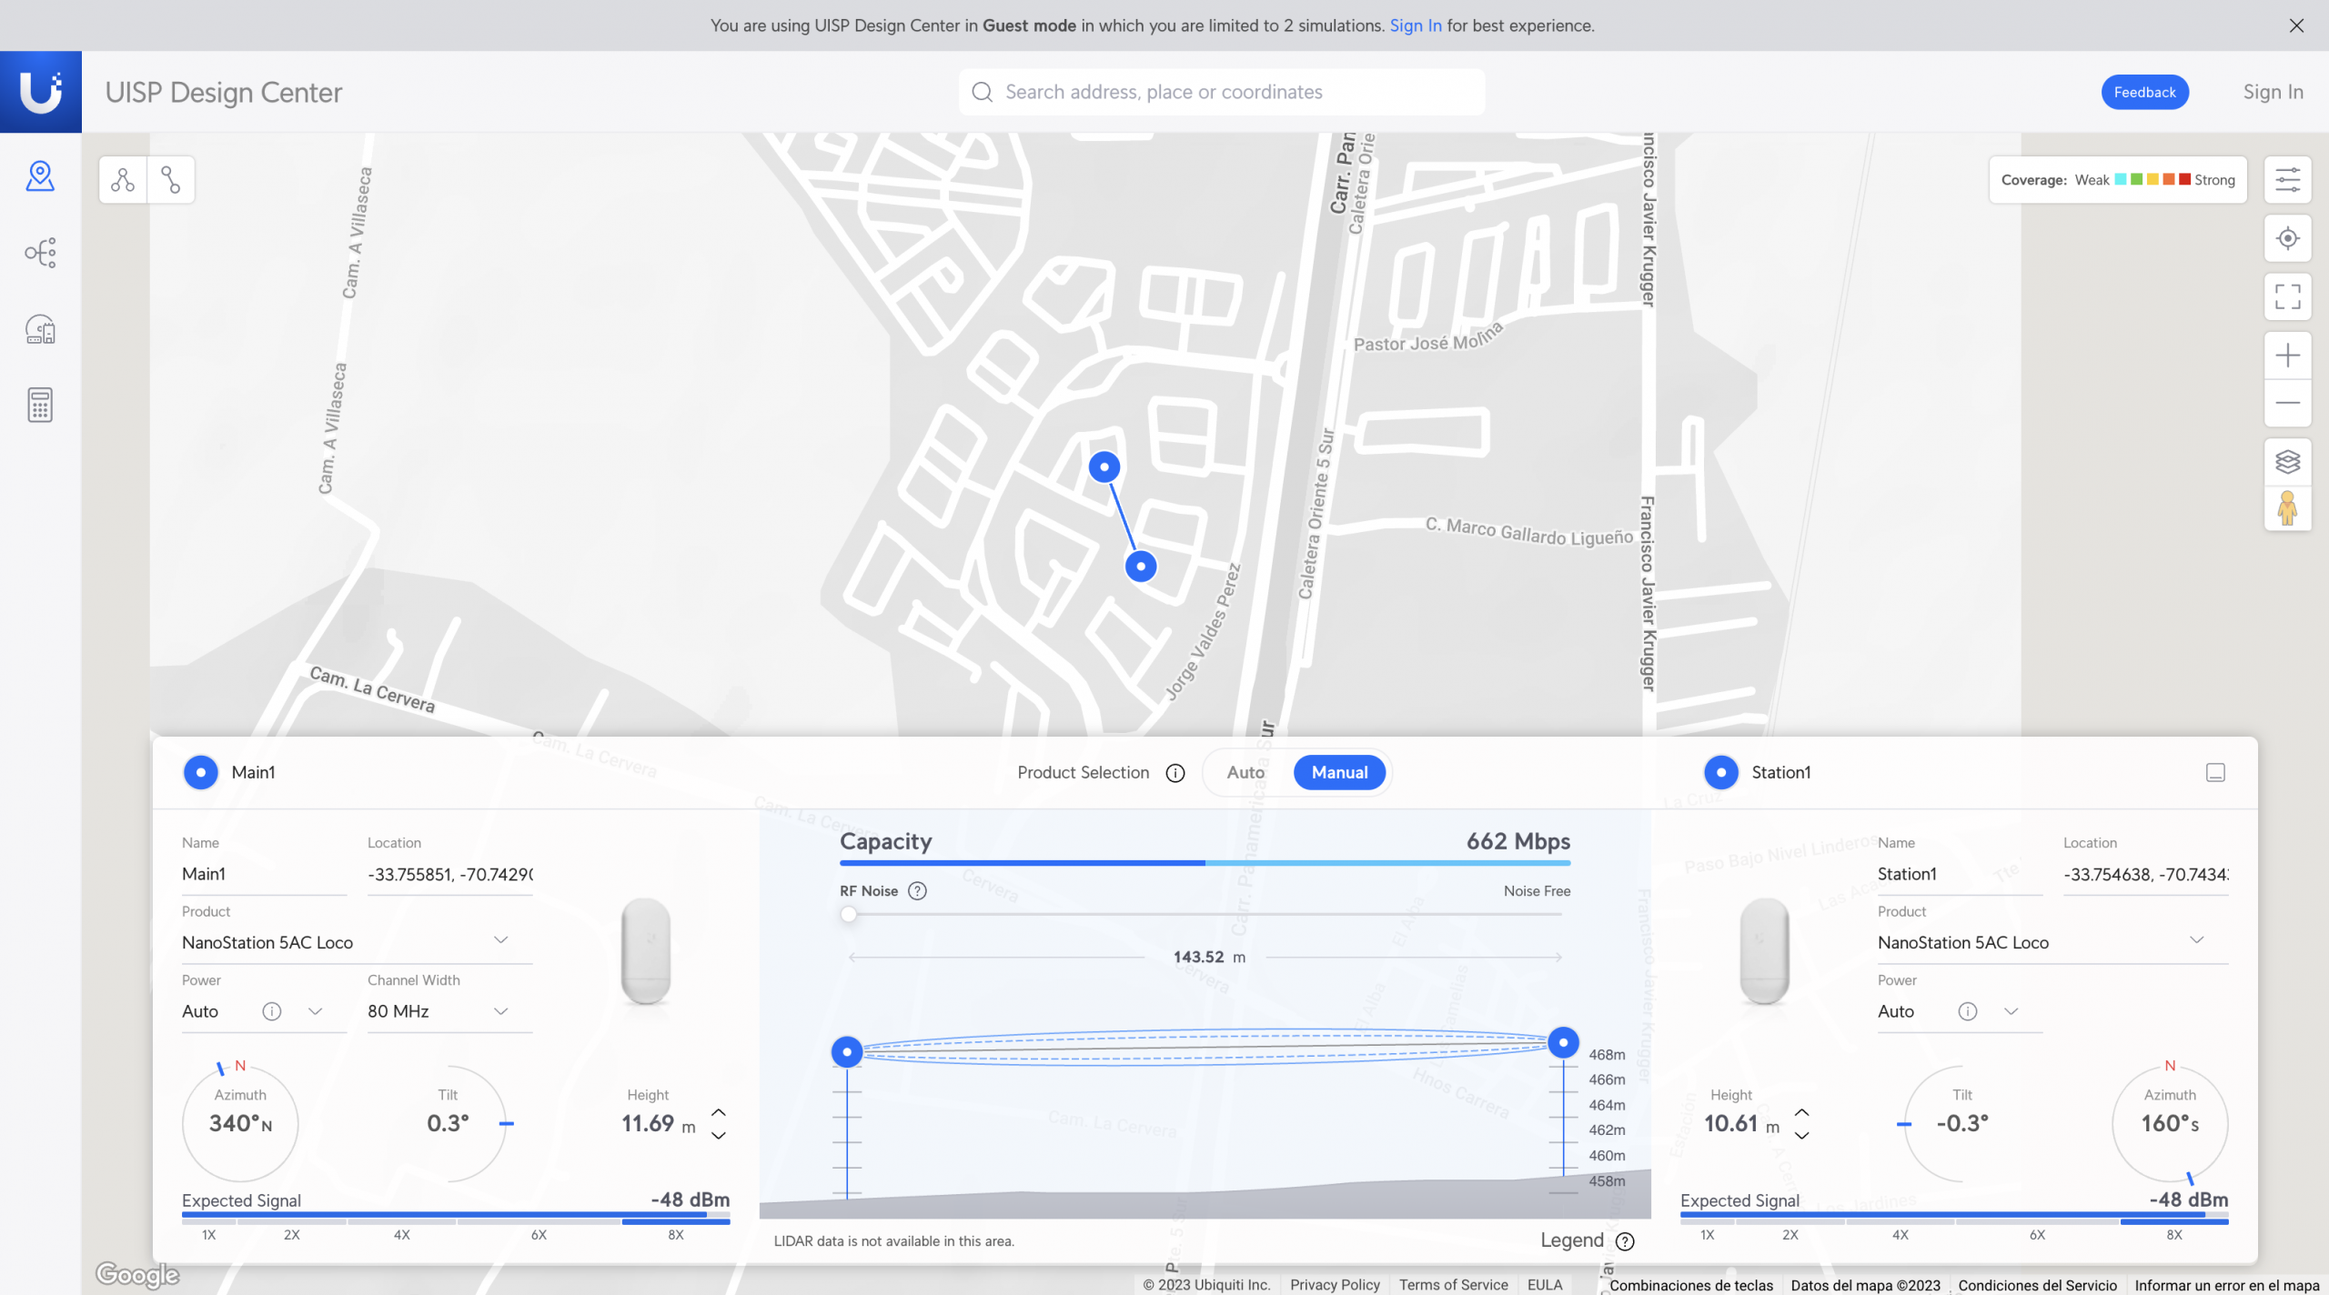Decrease Station1 height with down arrow
The width and height of the screenshot is (2329, 1295).
[x=1801, y=1135]
